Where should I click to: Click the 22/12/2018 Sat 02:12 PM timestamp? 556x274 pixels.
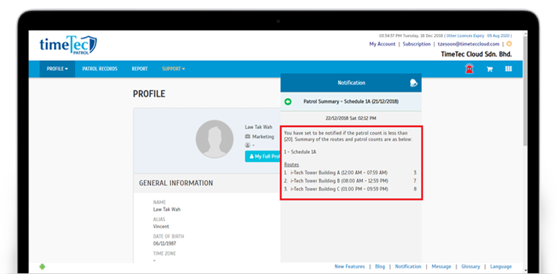point(351,118)
